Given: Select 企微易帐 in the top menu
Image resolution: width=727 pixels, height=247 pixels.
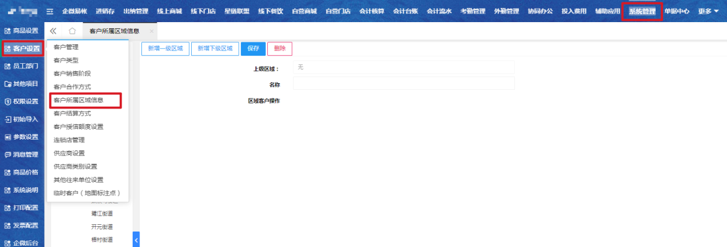Looking at the screenshot, I should coord(74,11).
